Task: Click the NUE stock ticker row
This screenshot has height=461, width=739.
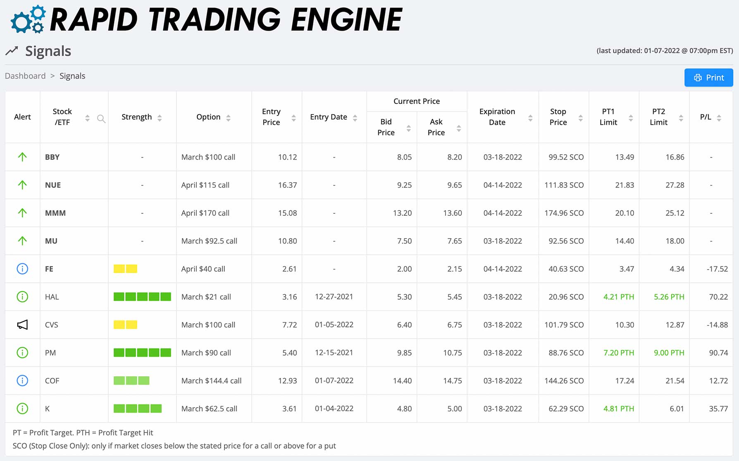Action: 53,185
